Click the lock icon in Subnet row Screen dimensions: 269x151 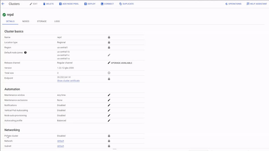point(109,146)
